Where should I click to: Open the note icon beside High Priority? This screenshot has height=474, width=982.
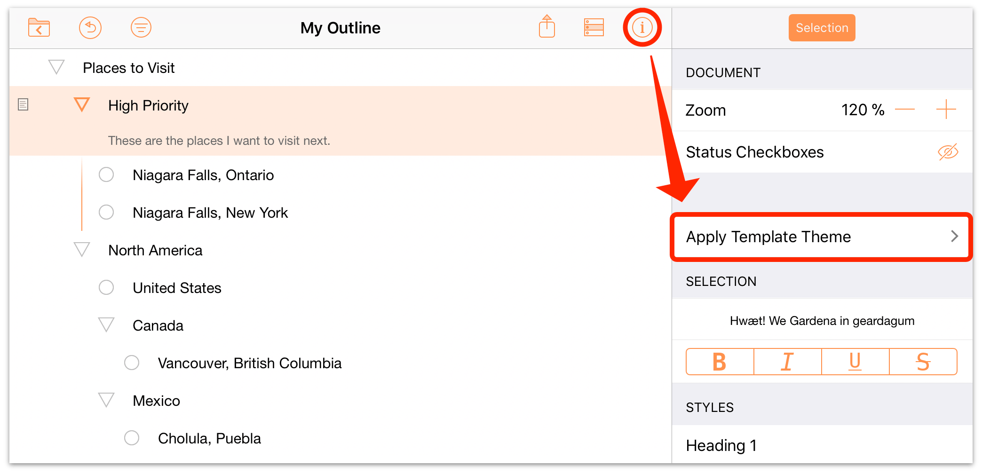pyautogui.click(x=23, y=104)
